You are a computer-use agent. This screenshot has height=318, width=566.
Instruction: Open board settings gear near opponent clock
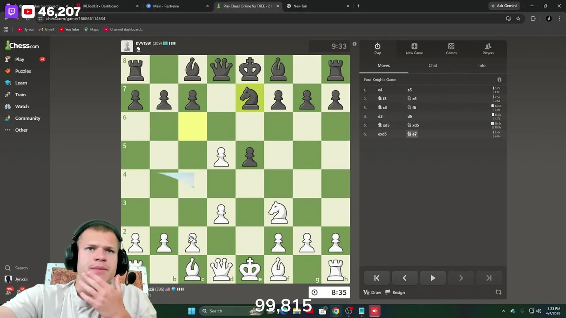354,44
